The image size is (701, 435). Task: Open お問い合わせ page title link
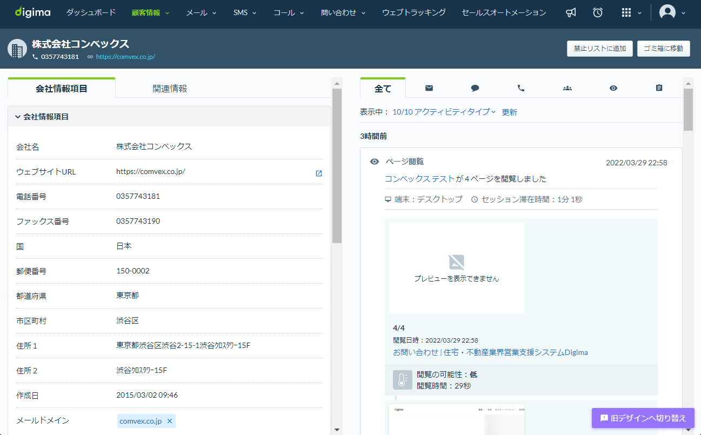(x=490, y=352)
